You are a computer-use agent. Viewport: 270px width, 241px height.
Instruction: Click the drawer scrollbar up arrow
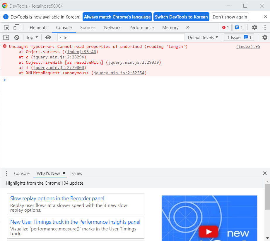267,182
